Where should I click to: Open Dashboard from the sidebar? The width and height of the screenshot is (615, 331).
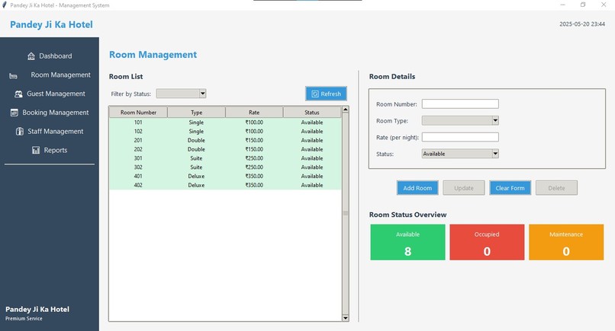coord(50,56)
